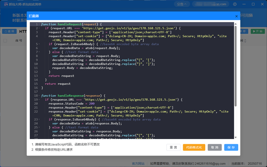Click the 代码格式化 format code button
This screenshot has width=267, height=167.
(194, 147)
